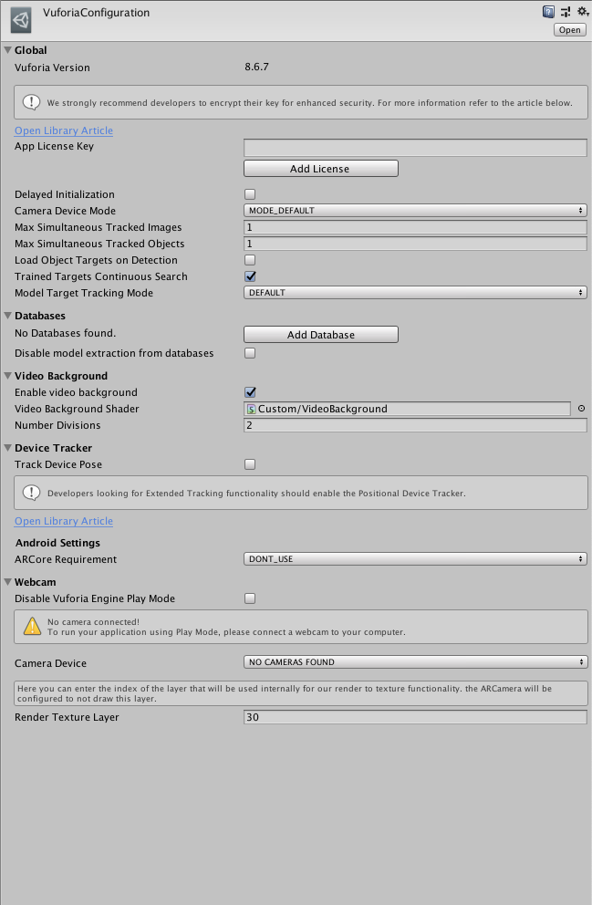
Task: Open Library Article link under Global
Action: click(64, 130)
